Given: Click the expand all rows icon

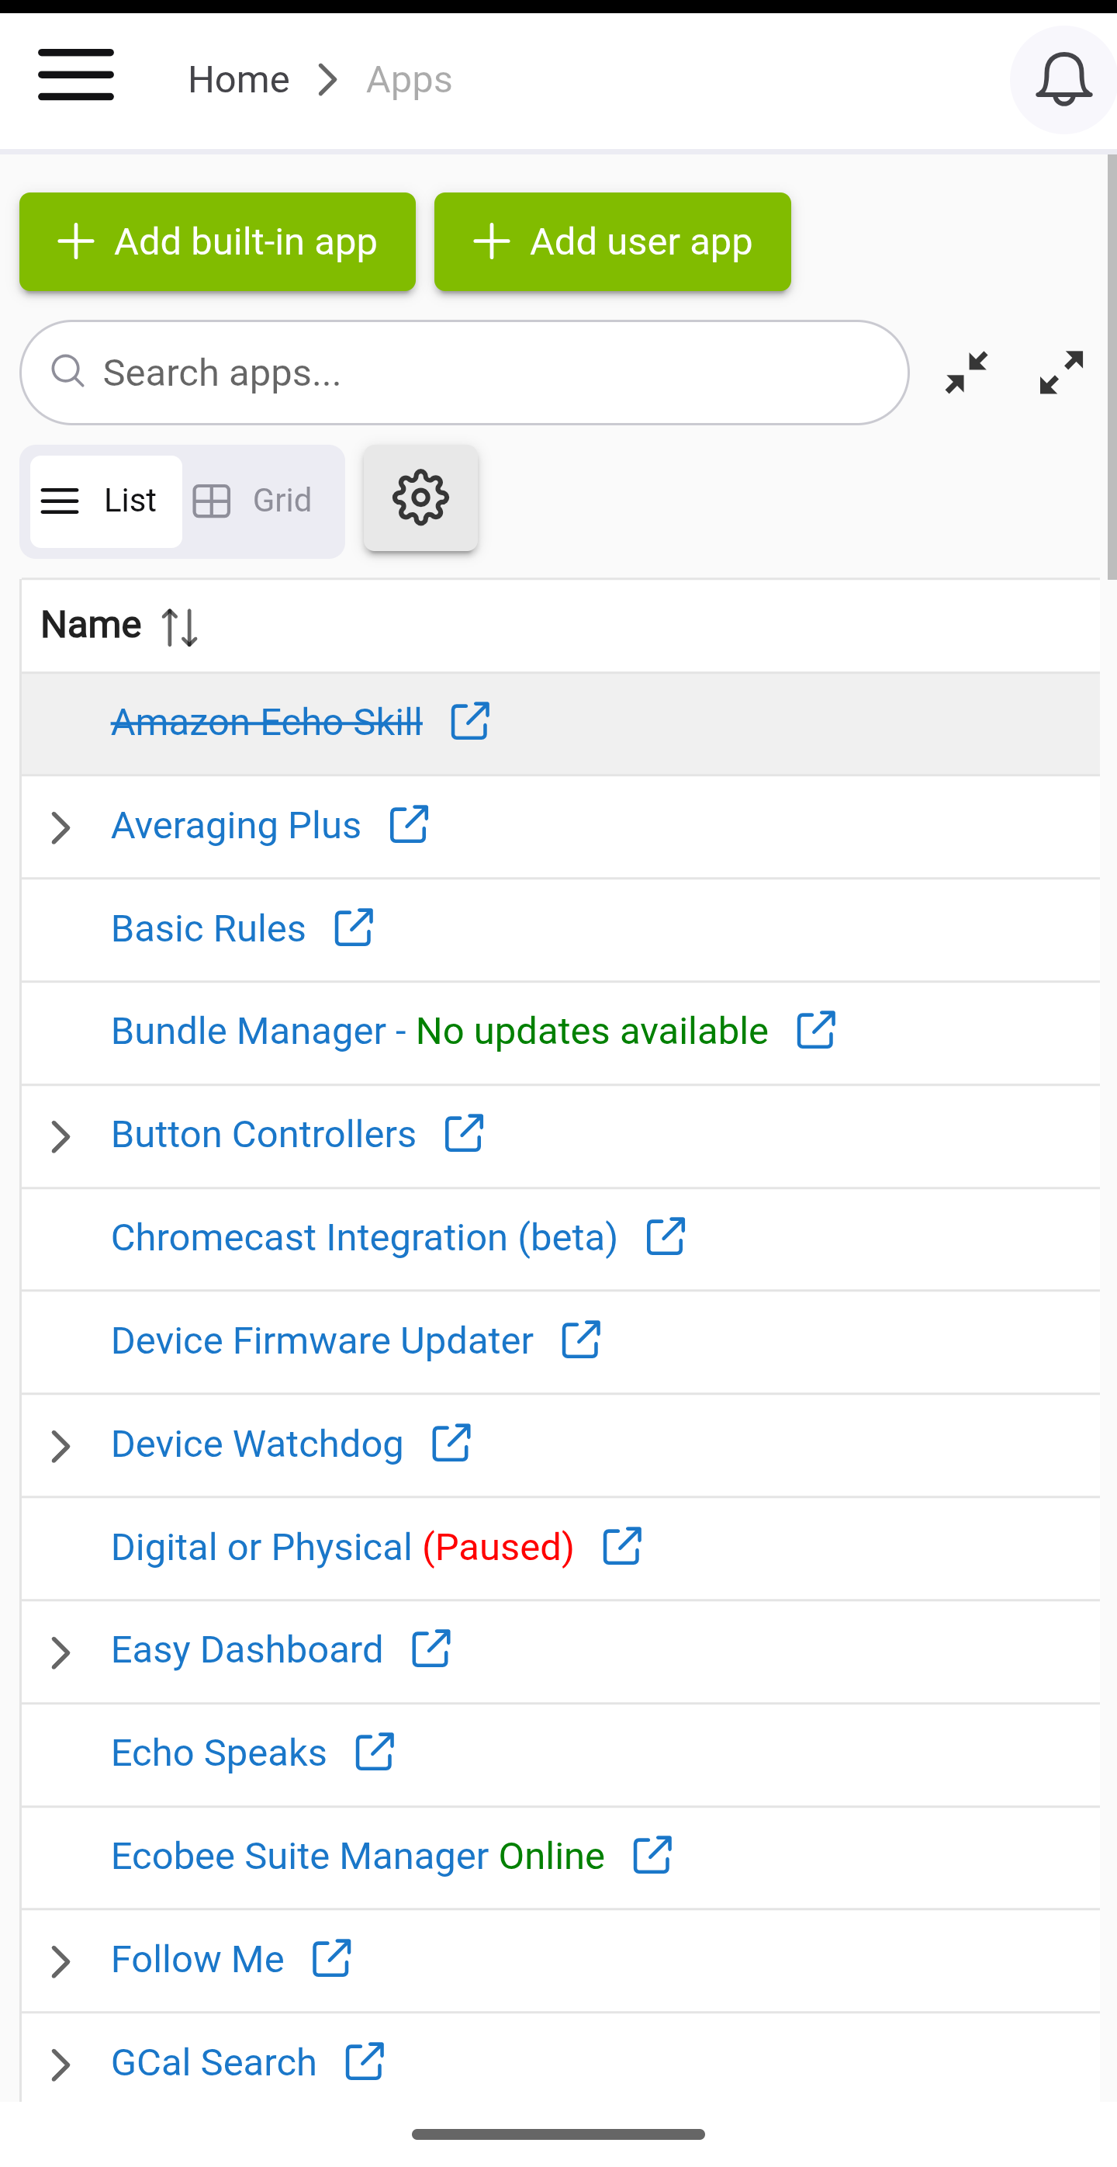Looking at the screenshot, I should tap(1060, 373).
